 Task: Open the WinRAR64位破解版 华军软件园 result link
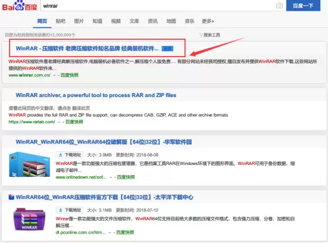pos(104,142)
